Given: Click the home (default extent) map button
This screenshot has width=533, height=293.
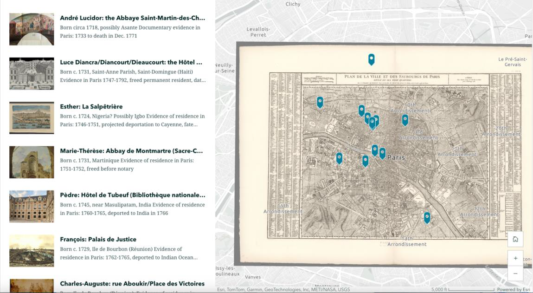Looking at the screenshot, I should point(515,239).
